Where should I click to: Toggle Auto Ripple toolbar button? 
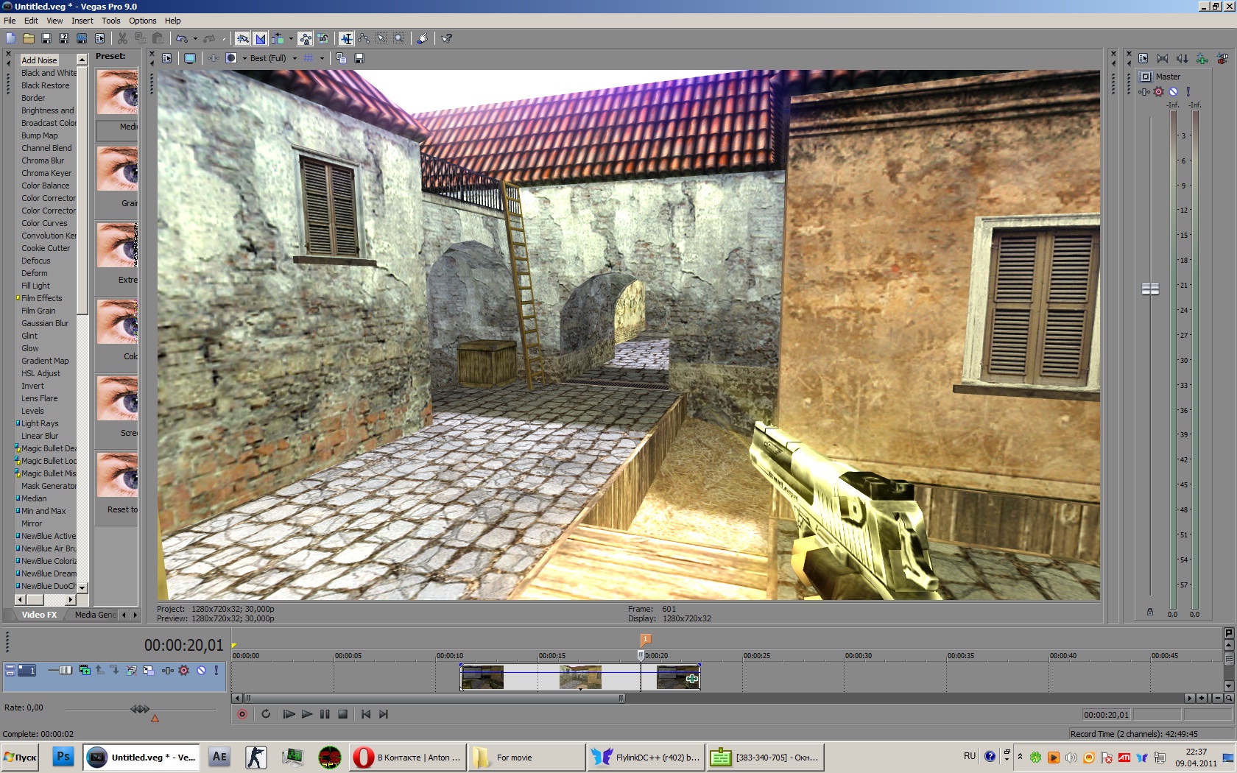pos(278,38)
